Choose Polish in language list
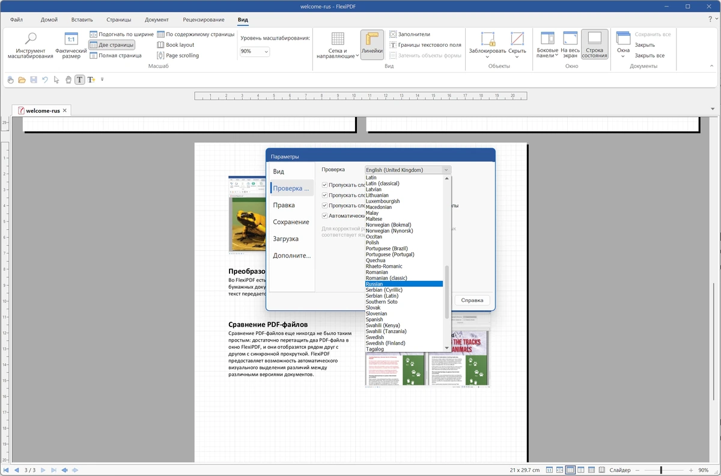The image size is (721, 476). click(x=404, y=243)
